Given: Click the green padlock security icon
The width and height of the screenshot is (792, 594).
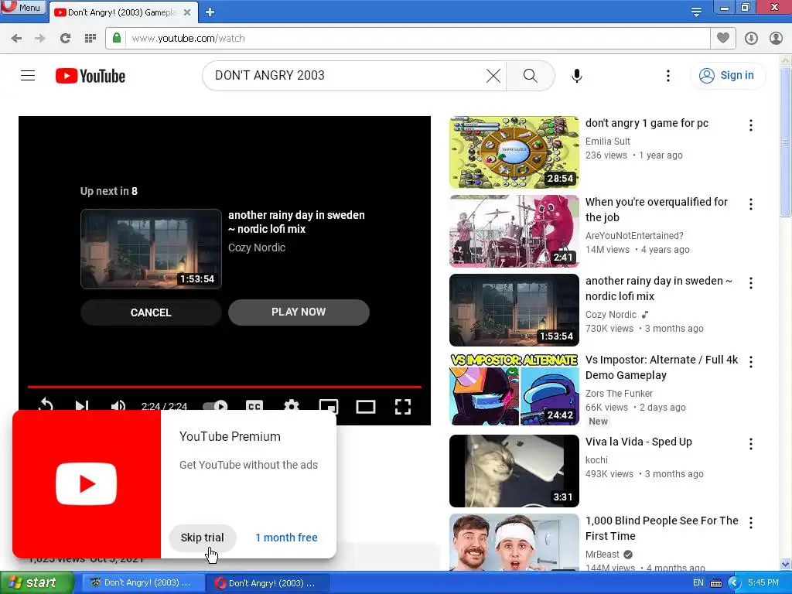Looking at the screenshot, I should click(117, 38).
